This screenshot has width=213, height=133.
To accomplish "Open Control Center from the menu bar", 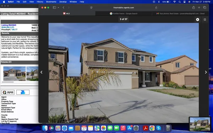I will pyautogui.click(x=185, y=2).
